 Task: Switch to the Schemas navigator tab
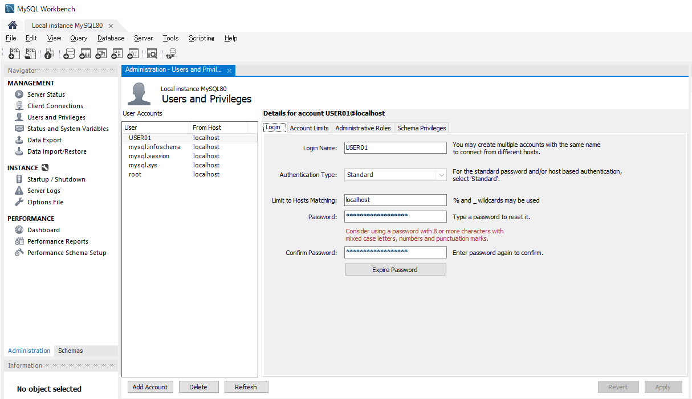(70, 351)
